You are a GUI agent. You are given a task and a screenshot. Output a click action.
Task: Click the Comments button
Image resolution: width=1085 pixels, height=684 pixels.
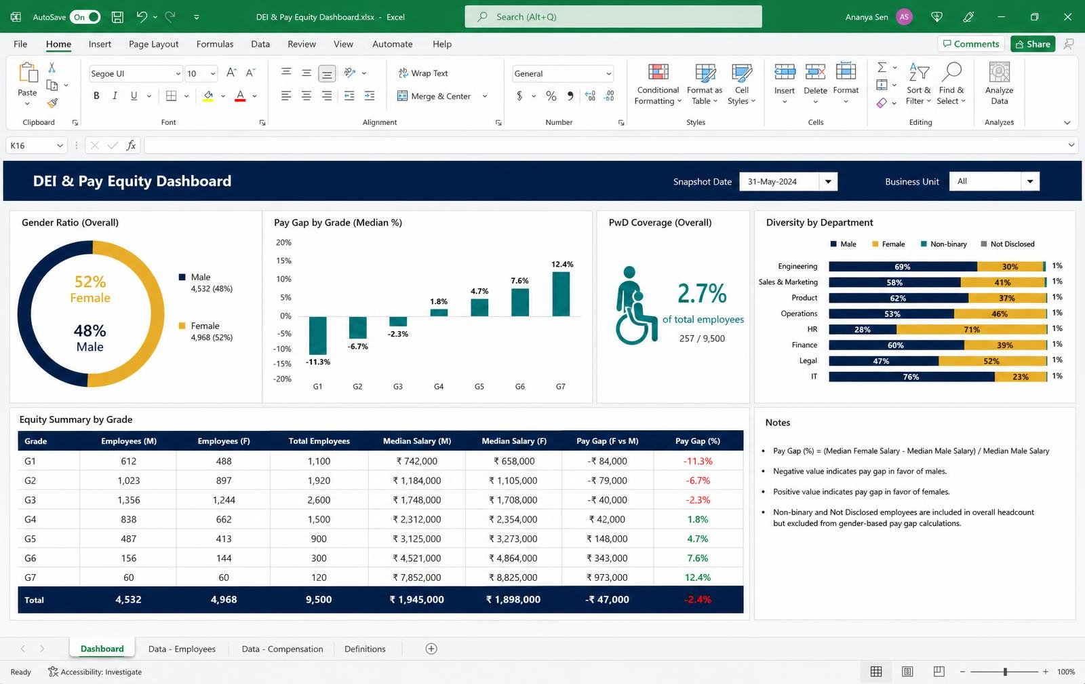pyautogui.click(x=971, y=44)
